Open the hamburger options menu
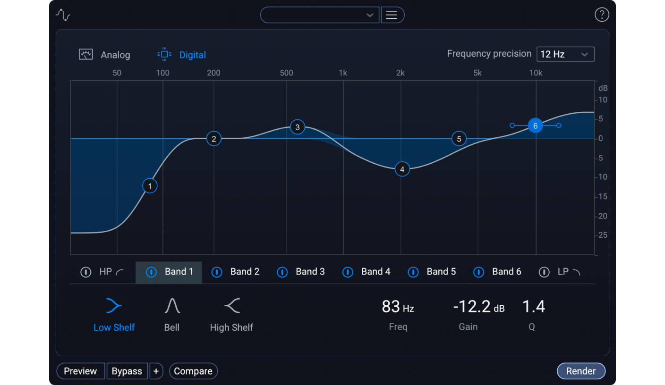 [x=392, y=15]
